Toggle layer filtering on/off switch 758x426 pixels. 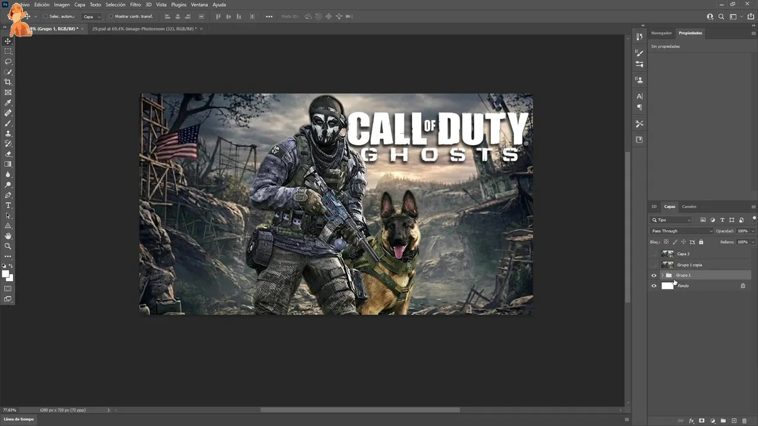coord(754,218)
